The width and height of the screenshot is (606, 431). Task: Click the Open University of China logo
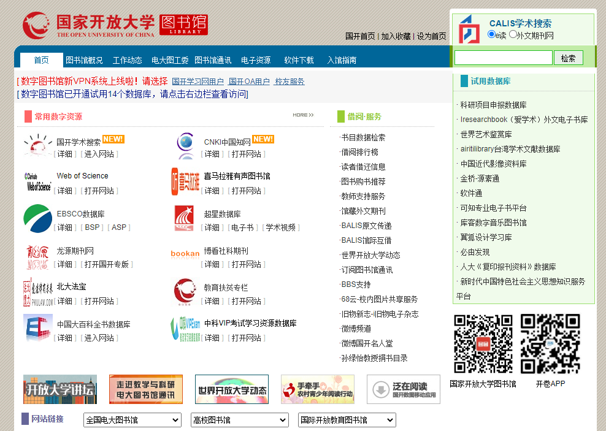coord(88,25)
